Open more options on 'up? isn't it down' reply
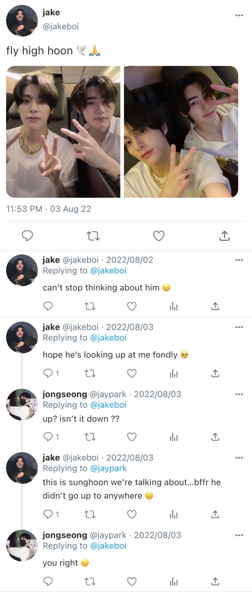 coord(239,394)
